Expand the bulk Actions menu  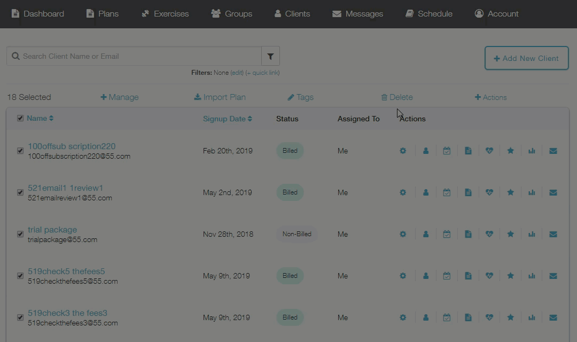(490, 97)
